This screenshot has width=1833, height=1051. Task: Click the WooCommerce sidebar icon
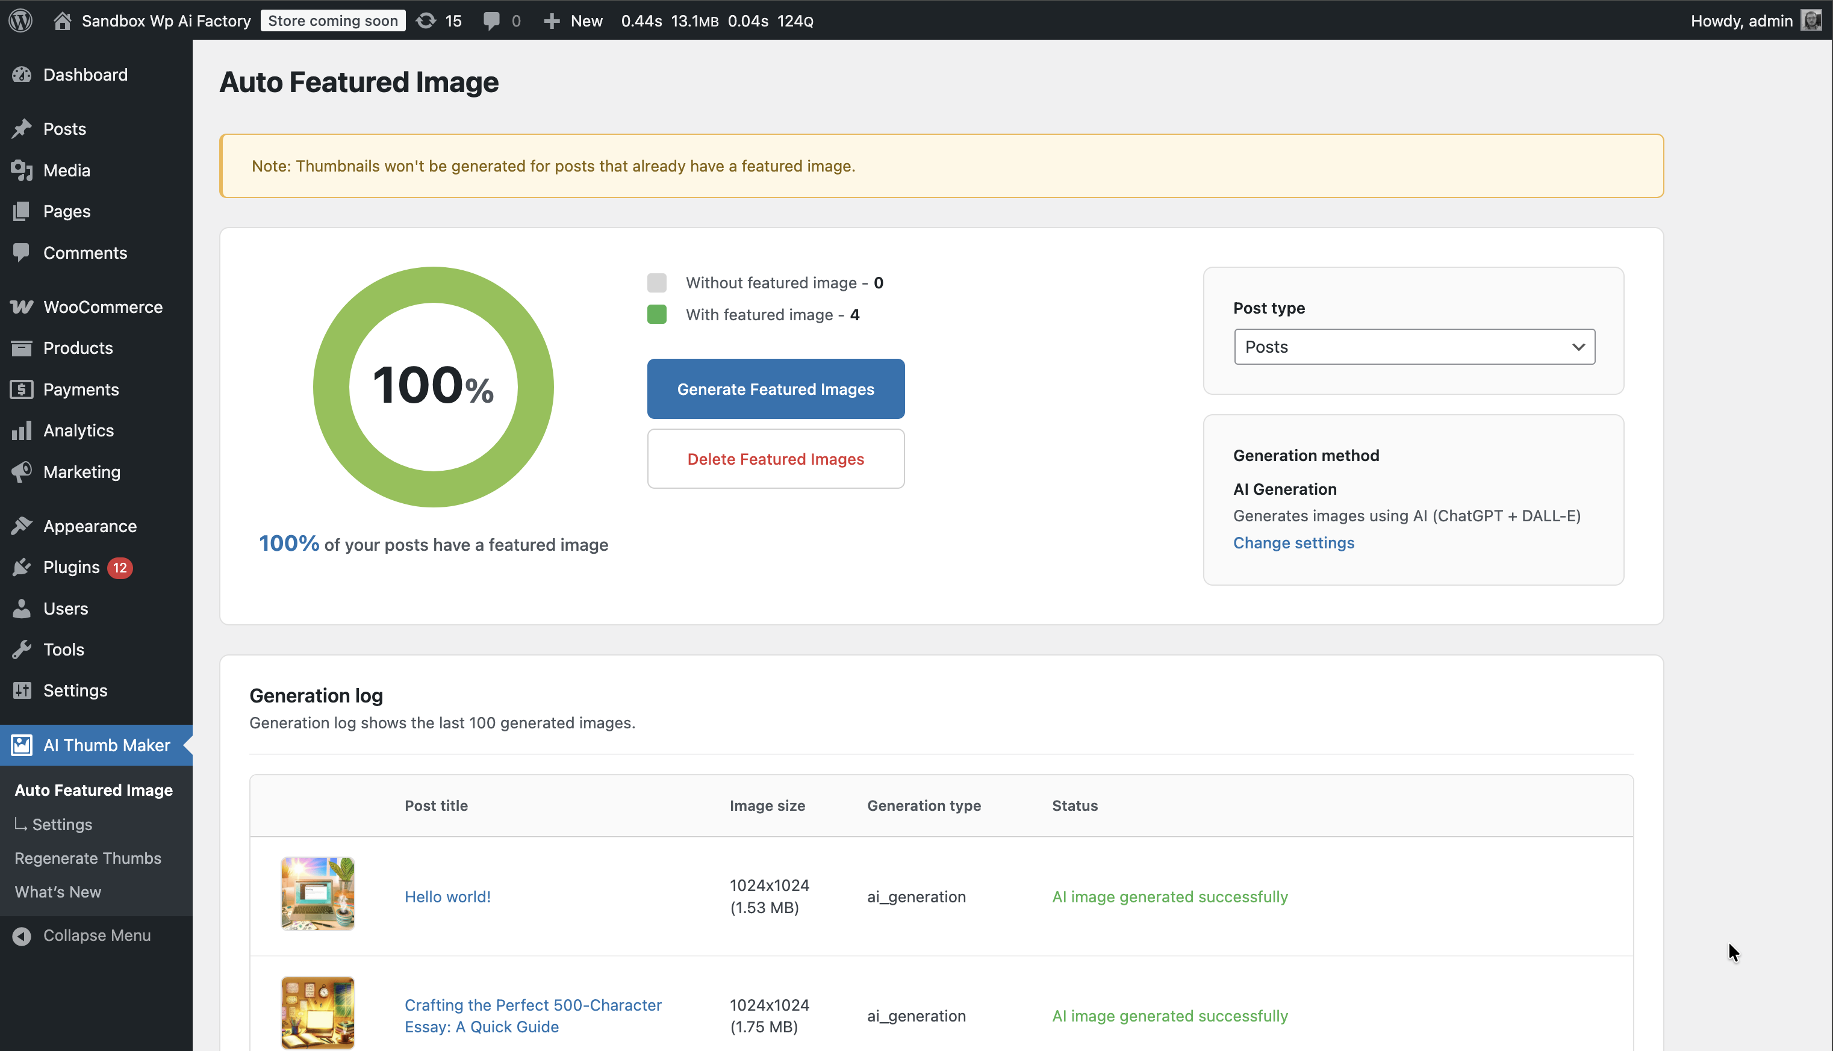click(22, 307)
